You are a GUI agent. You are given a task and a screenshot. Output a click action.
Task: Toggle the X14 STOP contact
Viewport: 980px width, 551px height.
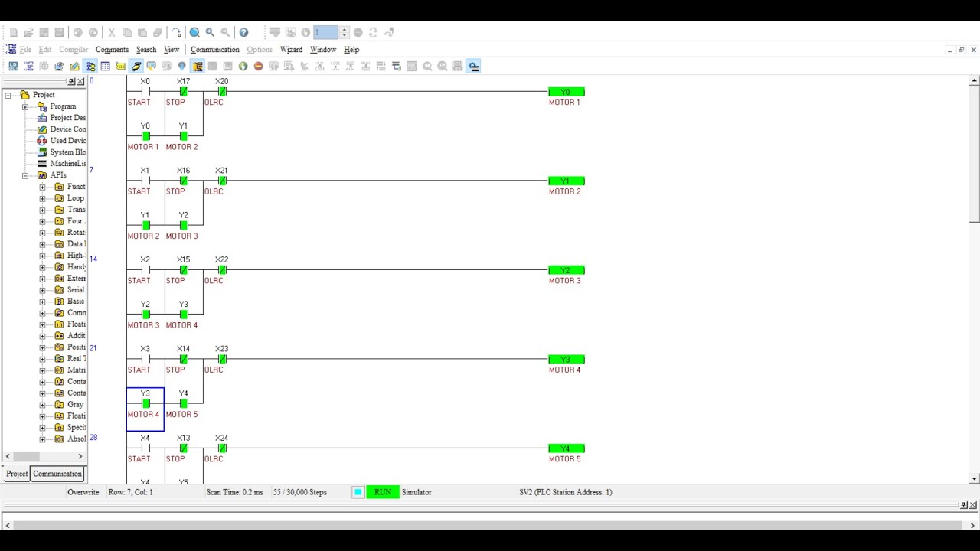tap(184, 359)
